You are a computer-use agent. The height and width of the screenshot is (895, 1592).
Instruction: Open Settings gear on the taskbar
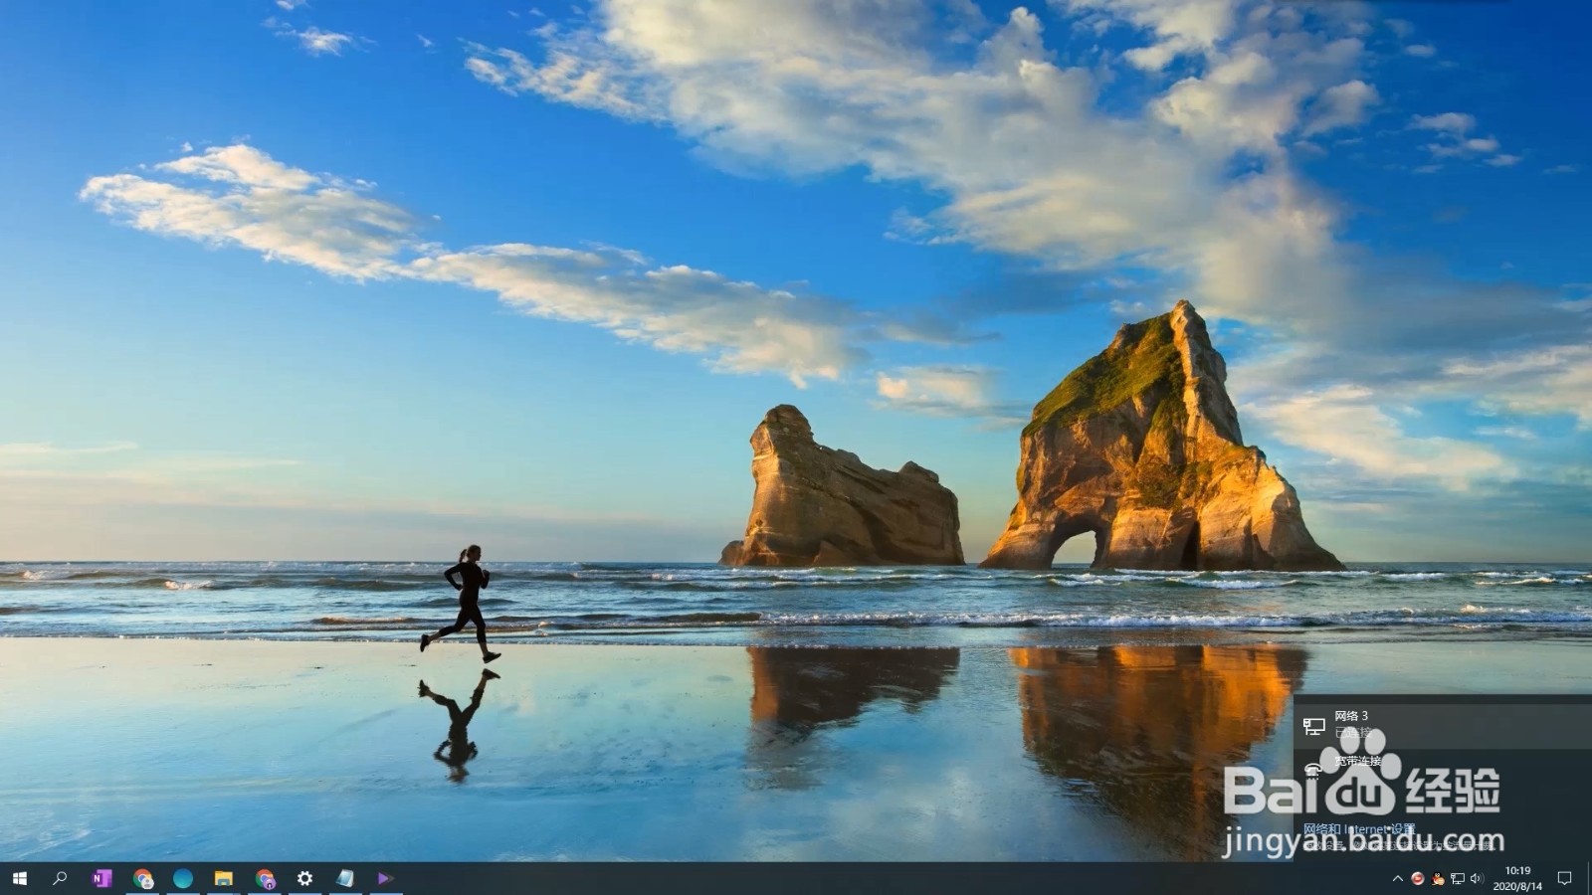305,878
